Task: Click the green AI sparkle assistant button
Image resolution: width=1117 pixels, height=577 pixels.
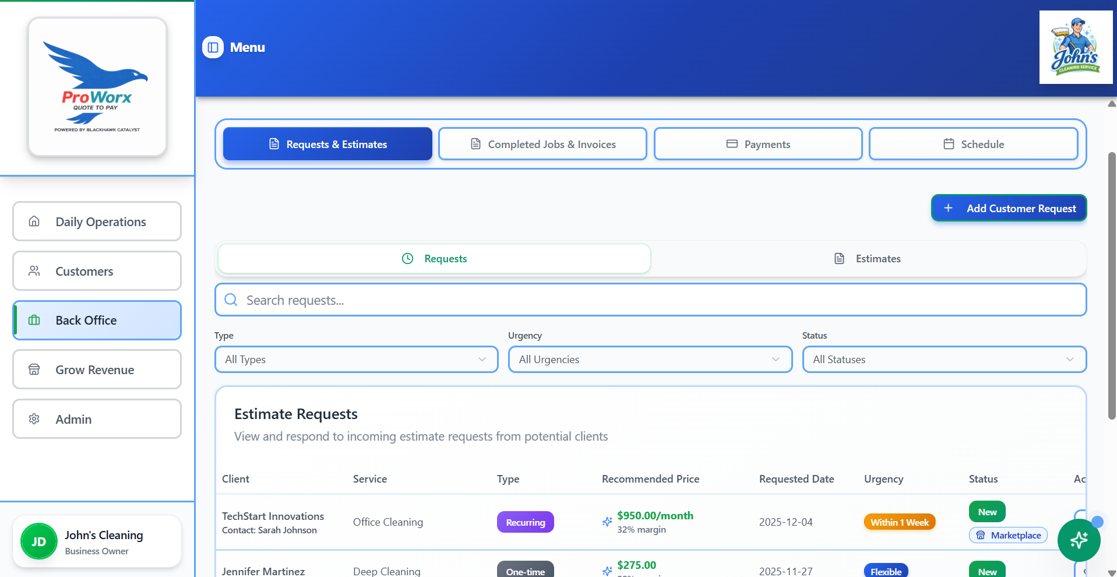Action: (1078, 540)
